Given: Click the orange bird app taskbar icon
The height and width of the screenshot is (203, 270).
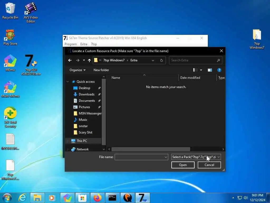Looking at the screenshot, I should (127, 198).
